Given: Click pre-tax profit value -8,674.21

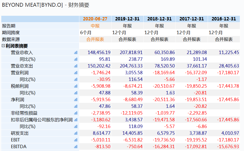Looking at the screenshot, I should (133, 86).
